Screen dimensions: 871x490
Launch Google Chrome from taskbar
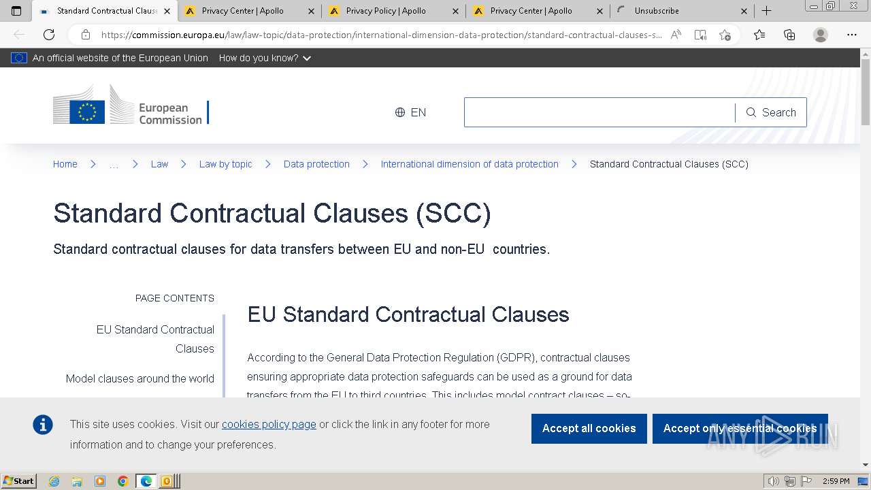pyautogui.click(x=123, y=481)
